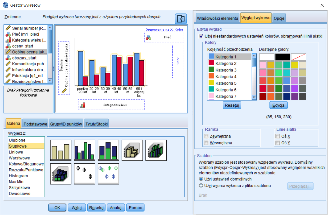Click the Y-axis drop zone ruler icon
The image size is (328, 215).
coord(64,91)
